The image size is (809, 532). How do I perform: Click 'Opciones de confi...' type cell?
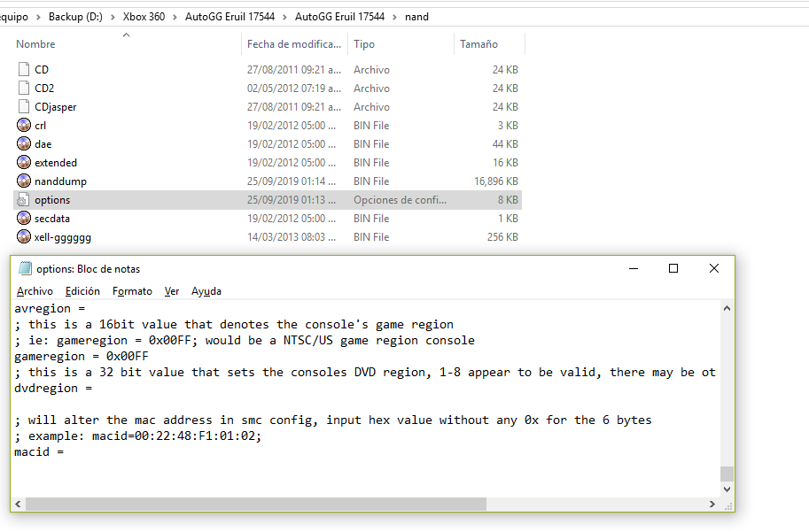[400, 199]
